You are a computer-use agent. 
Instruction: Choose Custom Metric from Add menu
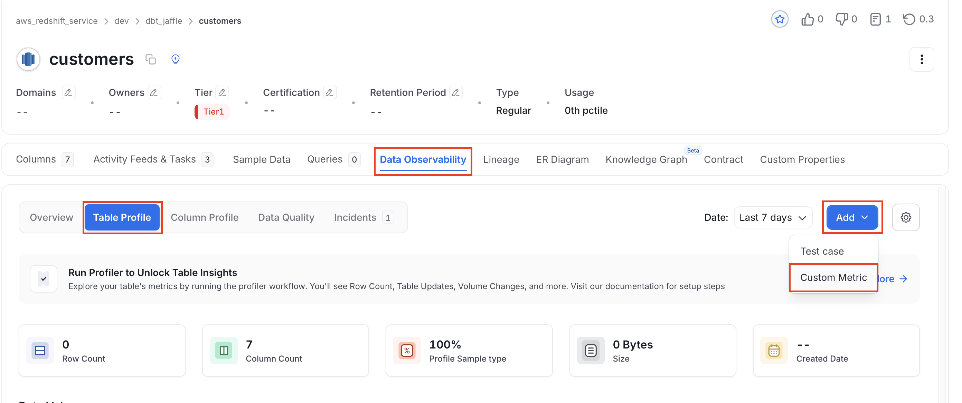point(833,278)
